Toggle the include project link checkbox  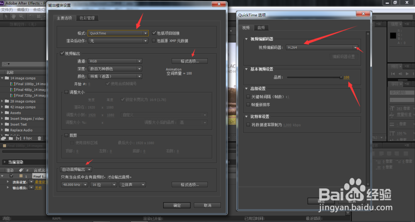click(x=154, y=33)
